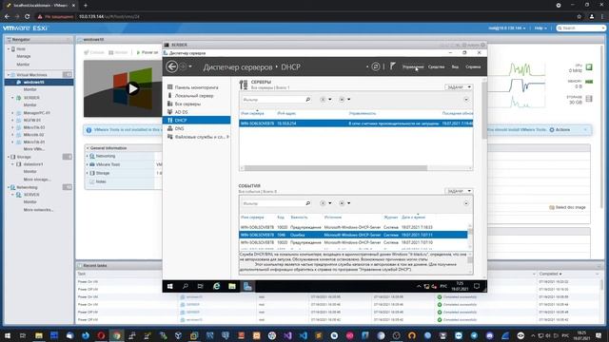Select Локальный сервер in the sidebar
The width and height of the screenshot is (609, 342).
click(x=194, y=95)
